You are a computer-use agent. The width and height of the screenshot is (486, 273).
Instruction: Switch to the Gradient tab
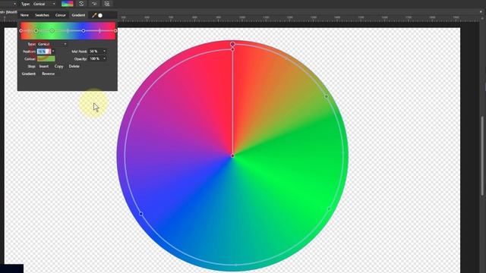click(78, 15)
